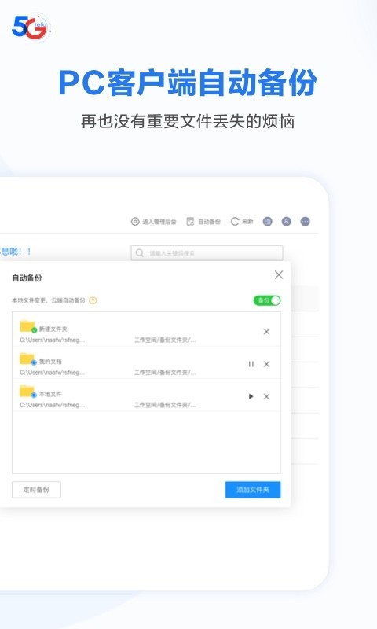Select the 本地文件 folder entry

146,395
